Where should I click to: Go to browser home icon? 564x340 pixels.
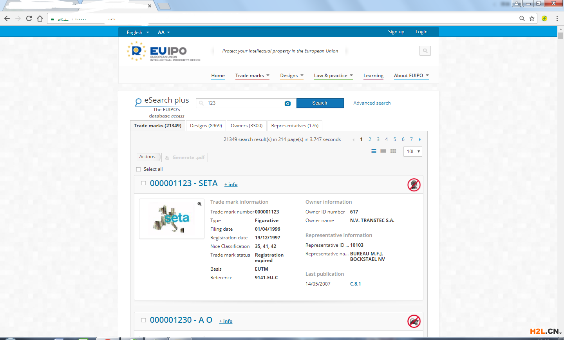(x=40, y=18)
